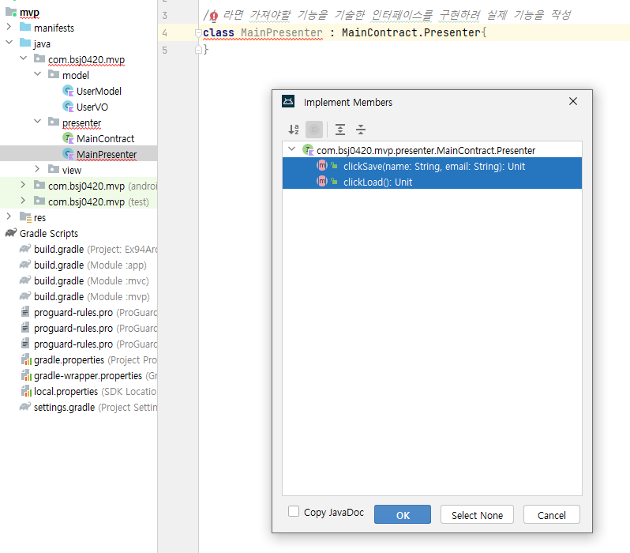Image resolution: width=630 pixels, height=553 pixels.
Task: Click the fold end marker on line 5
Action: pyautogui.click(x=198, y=50)
